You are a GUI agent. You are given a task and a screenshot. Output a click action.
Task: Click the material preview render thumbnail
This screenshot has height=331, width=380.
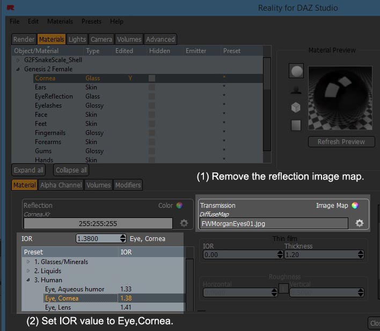pyautogui.click(x=340, y=98)
